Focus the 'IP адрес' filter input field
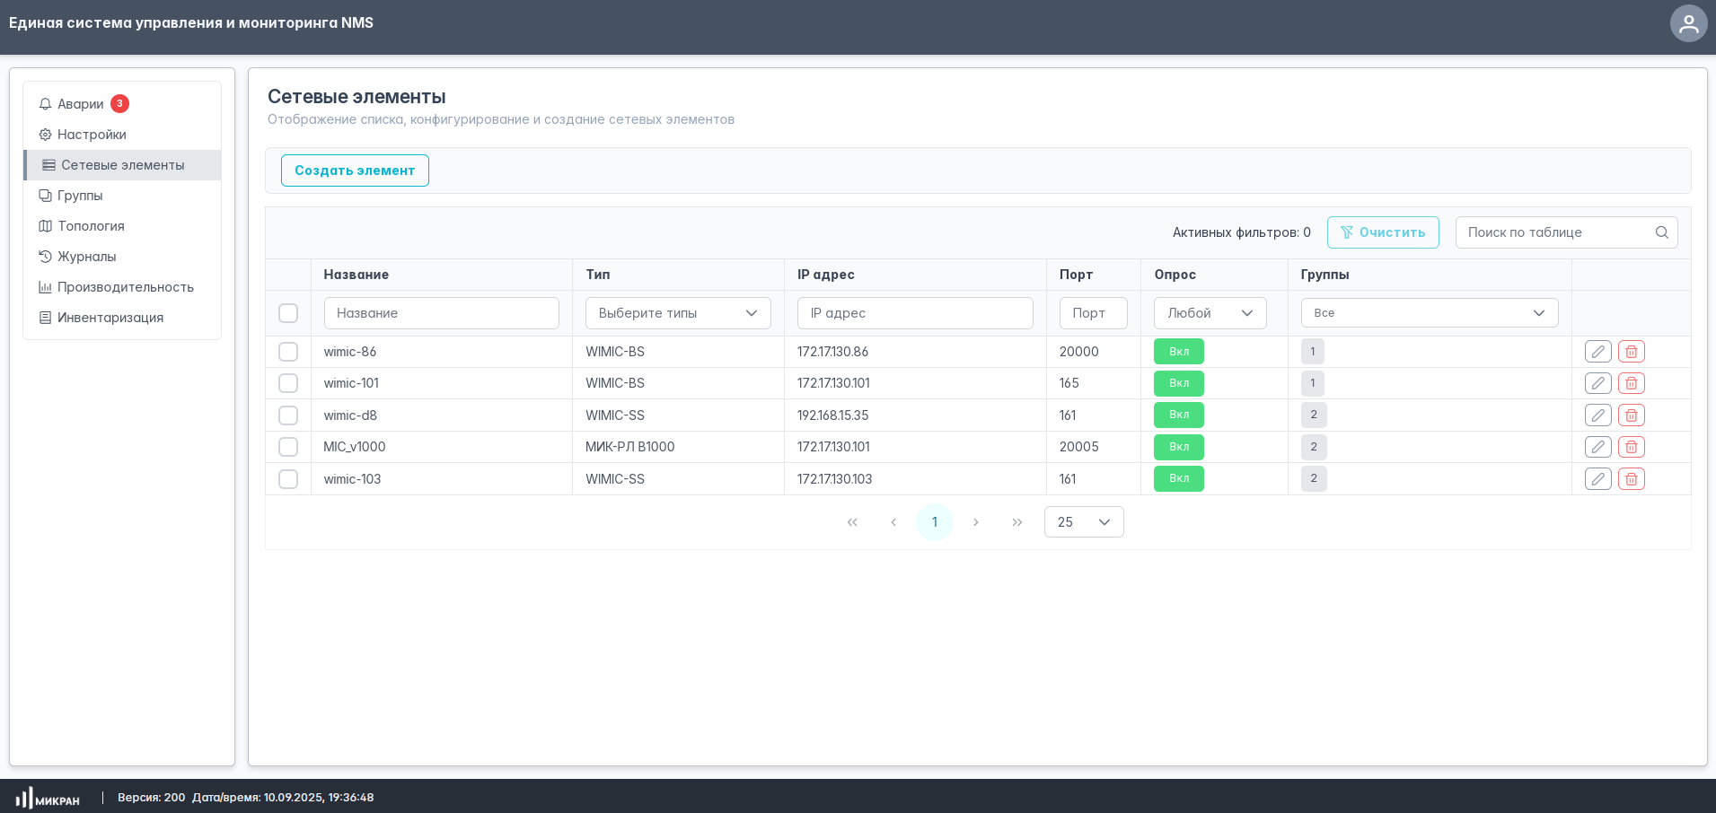1716x813 pixels. (914, 313)
